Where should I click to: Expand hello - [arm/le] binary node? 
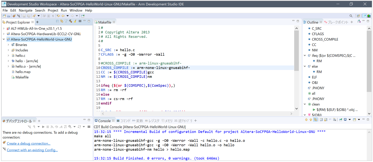pyautogui.click(x=8, y=61)
